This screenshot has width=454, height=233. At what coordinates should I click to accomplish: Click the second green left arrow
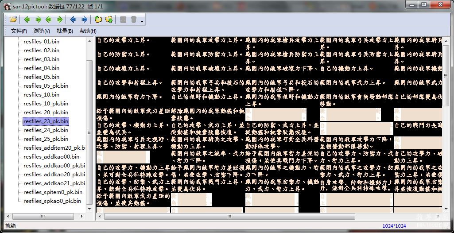pyautogui.click(x=49, y=19)
